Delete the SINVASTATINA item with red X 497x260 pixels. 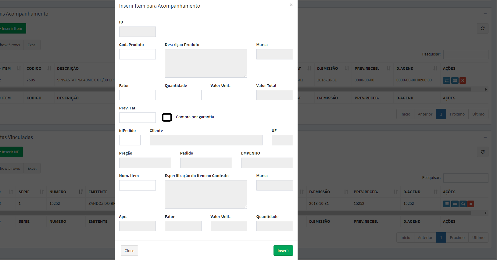coord(463,80)
